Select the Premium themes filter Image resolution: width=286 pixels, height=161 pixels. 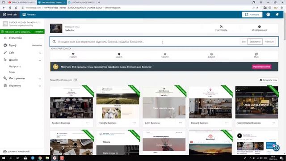pyautogui.click(x=269, y=42)
